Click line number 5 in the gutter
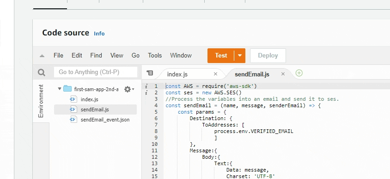The image size is (390, 179). click(156, 112)
